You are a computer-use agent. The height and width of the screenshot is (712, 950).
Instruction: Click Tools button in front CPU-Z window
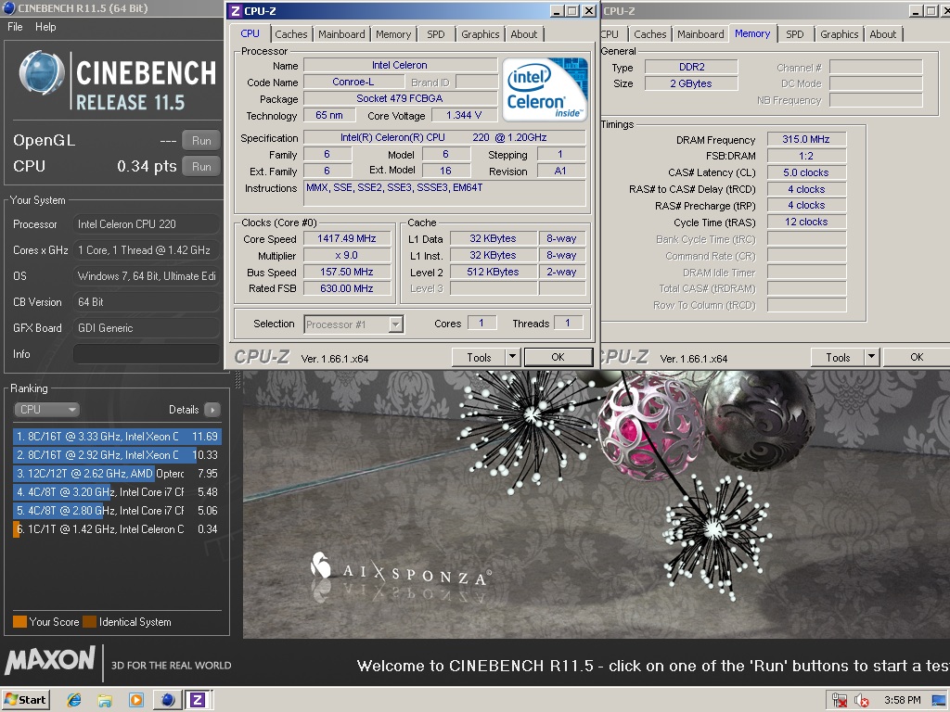(479, 357)
